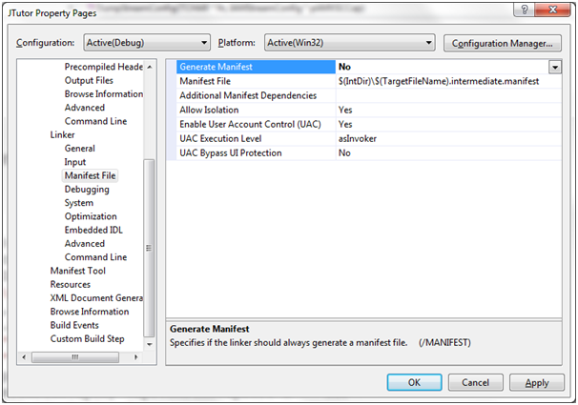Click the Configuration Manager button
Screen dimensions: 578x405
[x=502, y=44]
